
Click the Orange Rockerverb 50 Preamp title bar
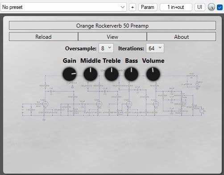point(112,25)
